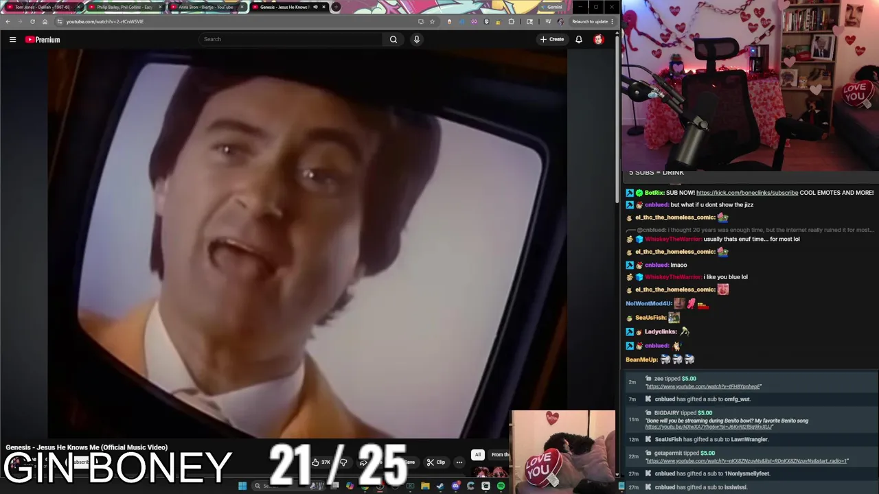The height and width of the screenshot is (494, 879).
Task: Open Copilot from the taskbar
Action: coord(350,486)
